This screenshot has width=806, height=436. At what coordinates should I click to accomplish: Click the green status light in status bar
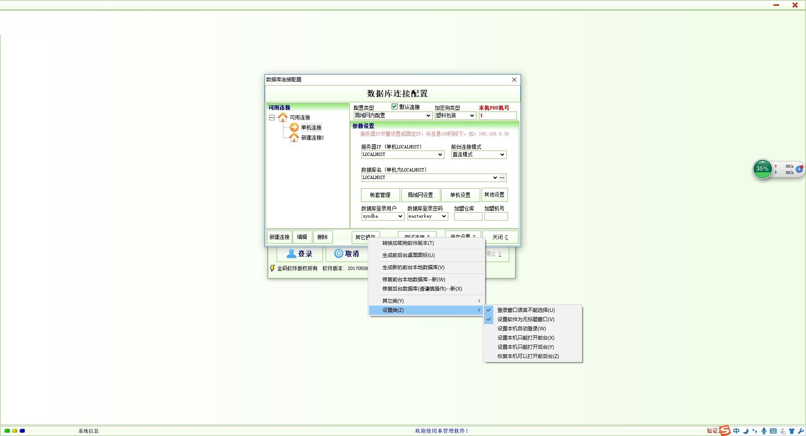(7, 431)
